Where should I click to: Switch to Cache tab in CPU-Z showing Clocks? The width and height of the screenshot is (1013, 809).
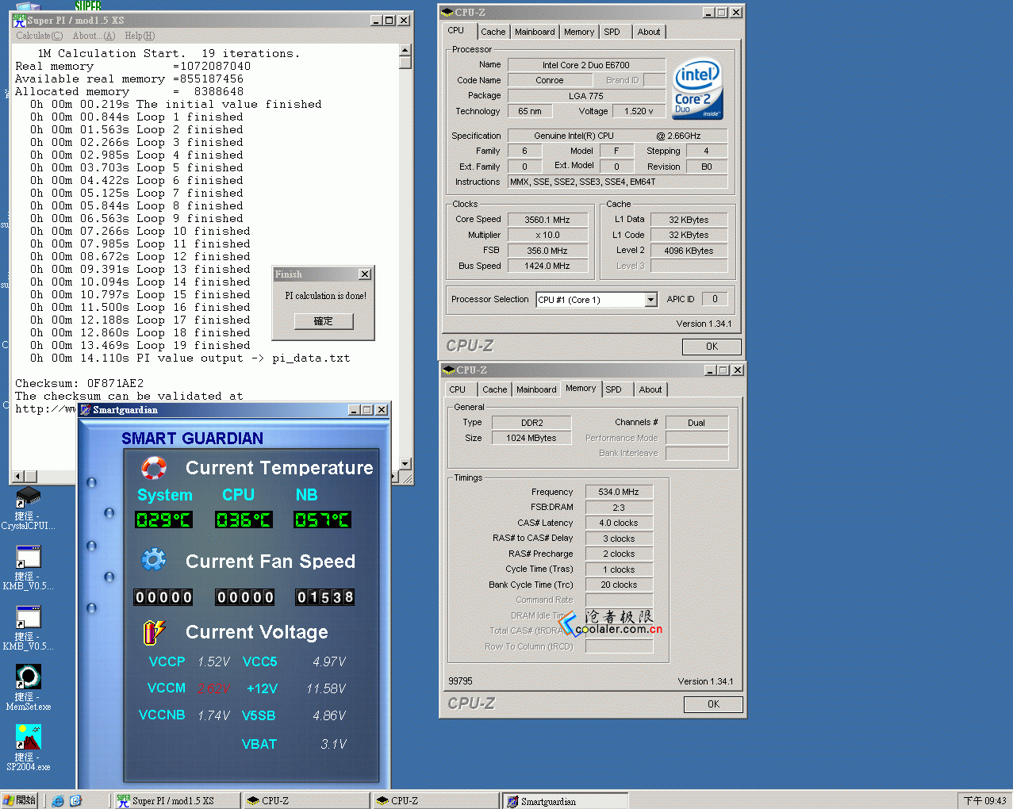(493, 32)
